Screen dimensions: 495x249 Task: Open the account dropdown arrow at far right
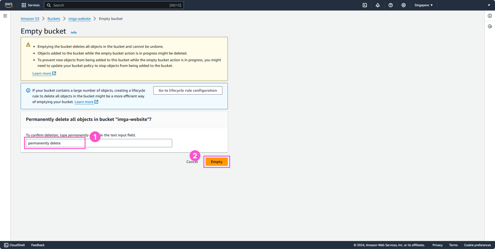[489, 5]
